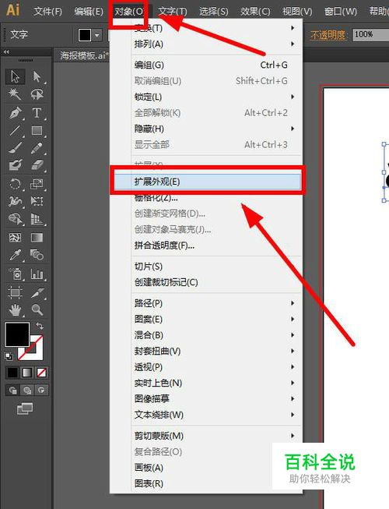The width and height of the screenshot is (389, 509).
Task: Switch to Draw Inside mode
Action: [x=41, y=390]
